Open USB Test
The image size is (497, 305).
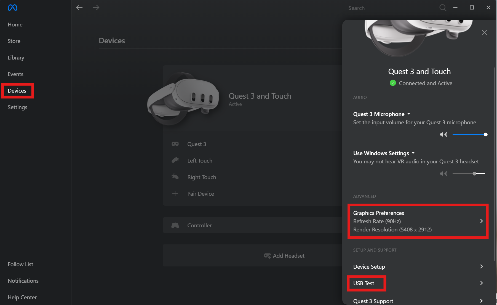click(x=418, y=283)
